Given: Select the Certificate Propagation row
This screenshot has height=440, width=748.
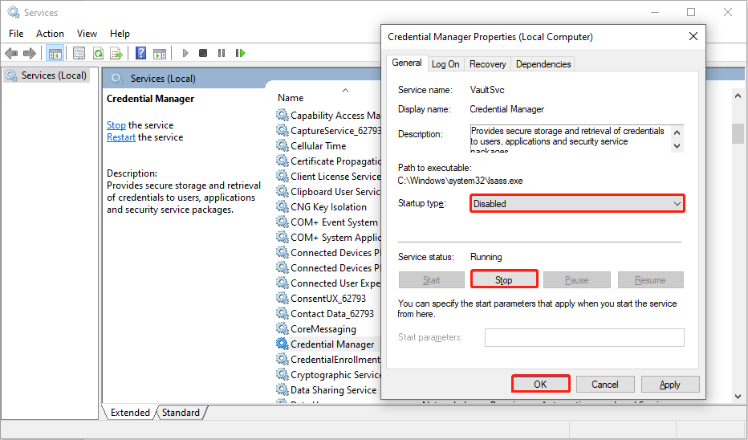Looking at the screenshot, I should point(328,161).
